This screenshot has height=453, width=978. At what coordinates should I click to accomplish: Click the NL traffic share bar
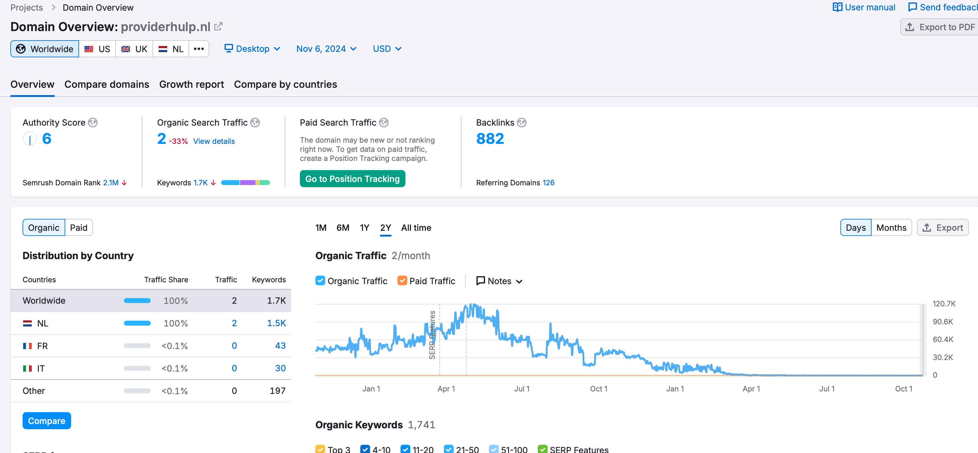click(x=137, y=323)
